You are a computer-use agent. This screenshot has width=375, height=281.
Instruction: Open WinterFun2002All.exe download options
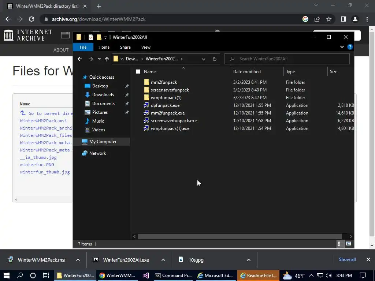click(x=163, y=260)
